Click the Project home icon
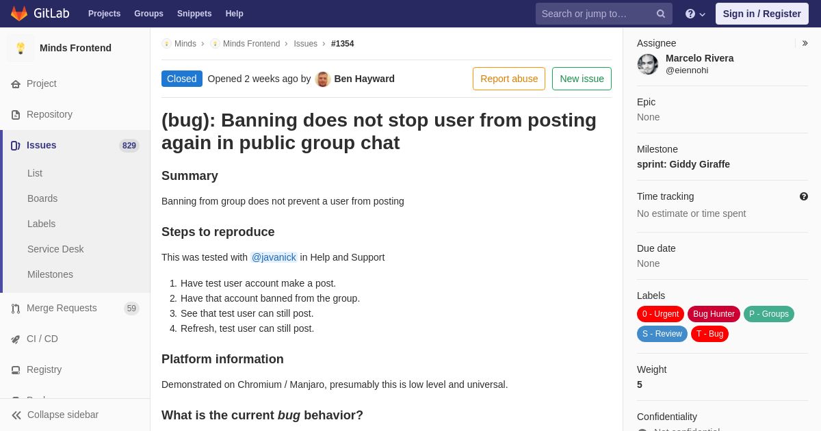 pyautogui.click(x=16, y=84)
